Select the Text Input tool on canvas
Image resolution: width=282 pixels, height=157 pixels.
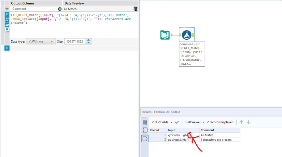click(165, 35)
